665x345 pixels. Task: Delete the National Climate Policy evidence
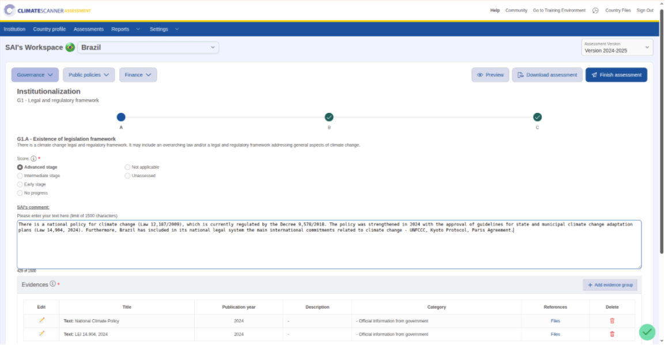pyautogui.click(x=612, y=321)
